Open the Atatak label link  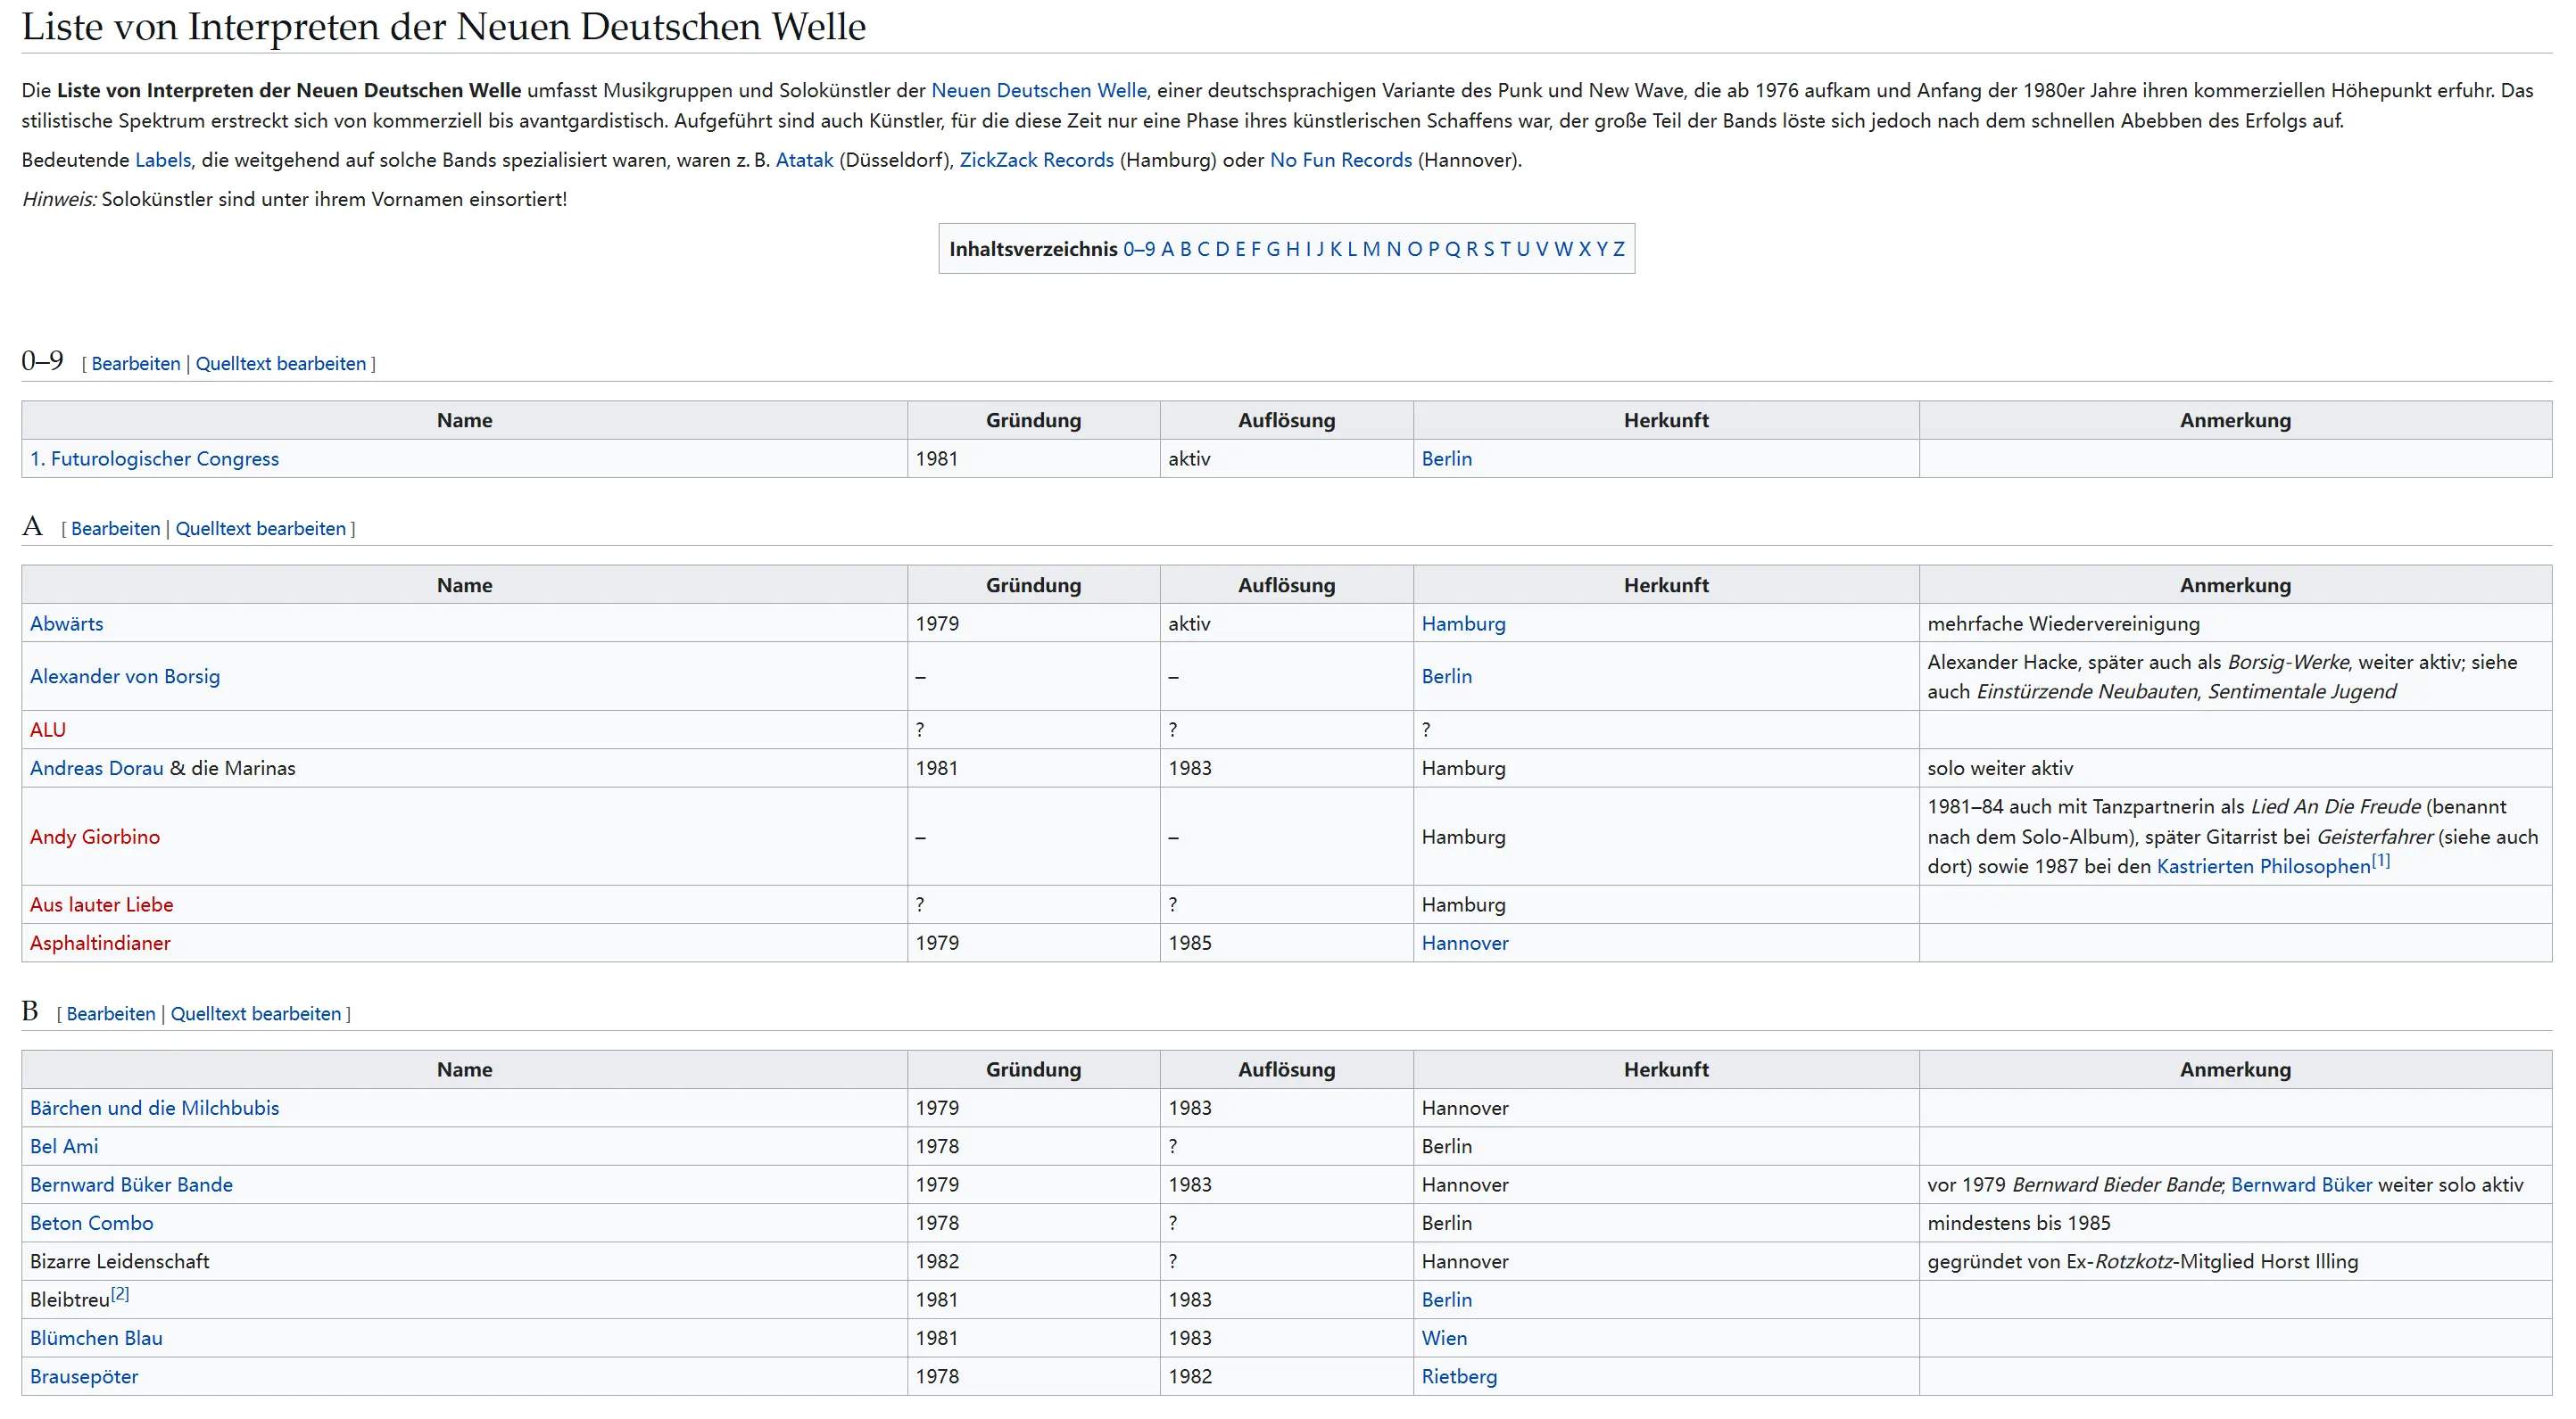pyautogui.click(x=804, y=160)
